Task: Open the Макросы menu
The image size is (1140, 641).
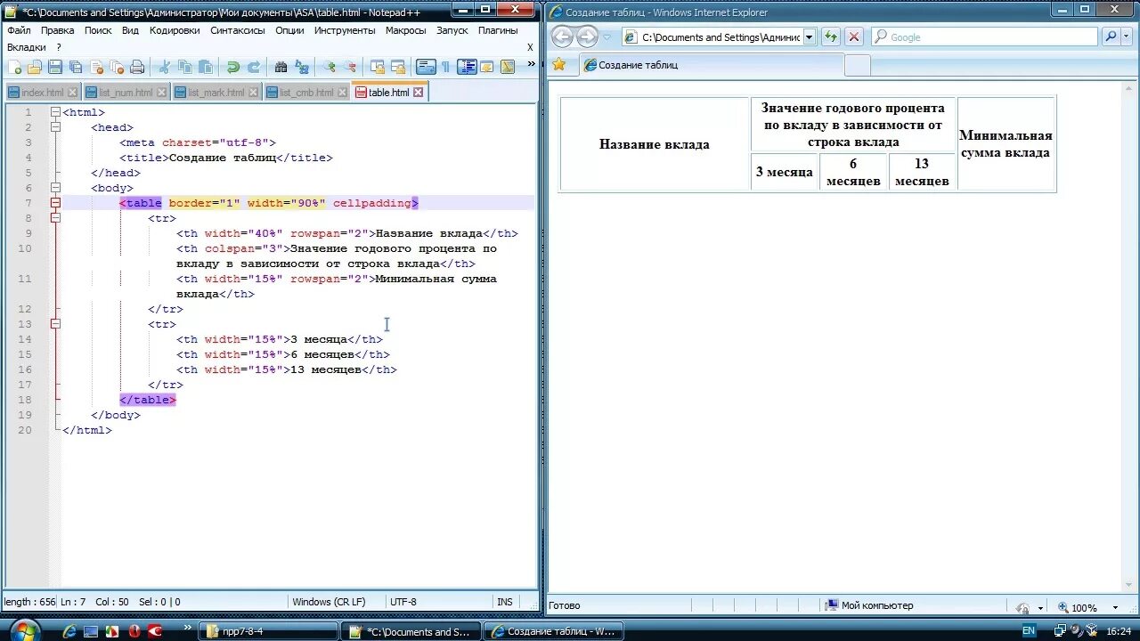Action: [406, 30]
